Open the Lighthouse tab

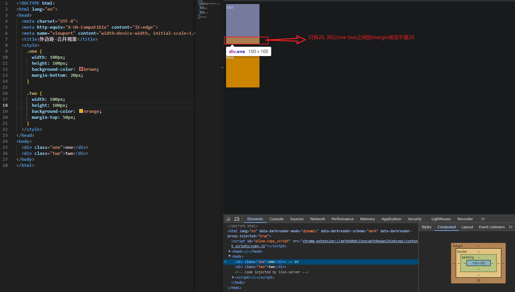[x=441, y=219]
